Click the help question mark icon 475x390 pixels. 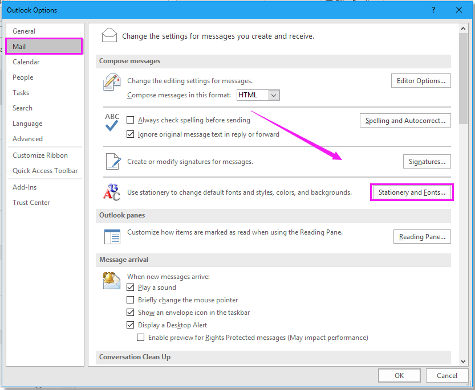click(433, 10)
